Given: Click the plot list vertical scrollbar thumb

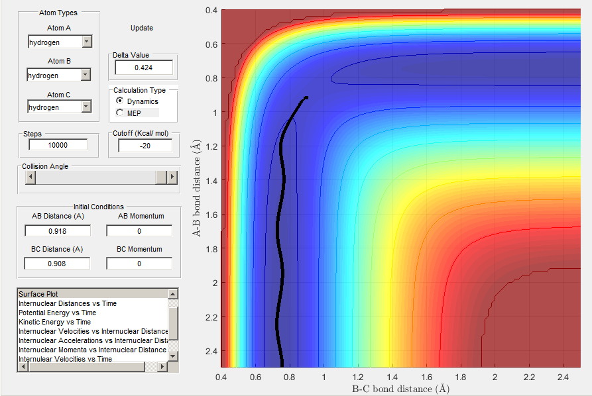Looking at the screenshot, I should click(172, 323).
